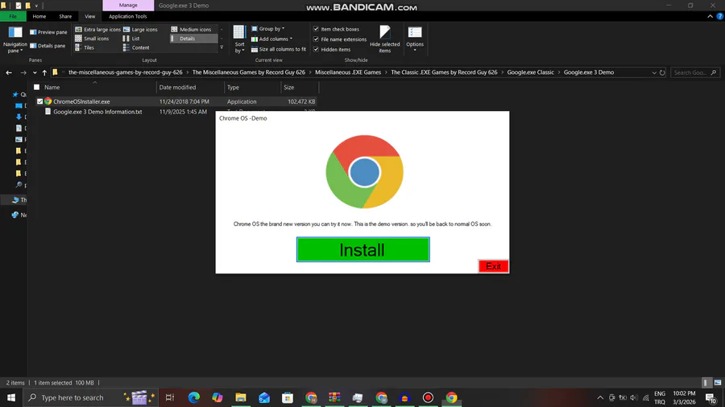Image resolution: width=725 pixels, height=407 pixels.
Task: Switch to the Home ribbon tab
Action: (x=39, y=16)
